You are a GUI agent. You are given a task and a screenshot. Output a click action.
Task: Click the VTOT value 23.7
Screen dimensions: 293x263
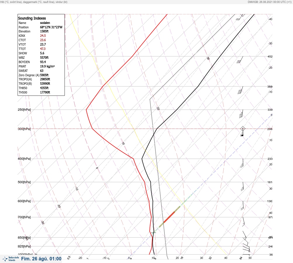click(x=43, y=44)
